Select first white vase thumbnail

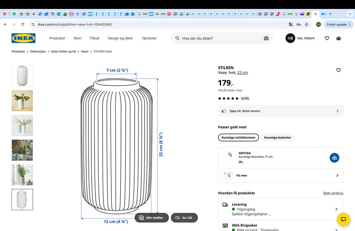pyautogui.click(x=22, y=76)
